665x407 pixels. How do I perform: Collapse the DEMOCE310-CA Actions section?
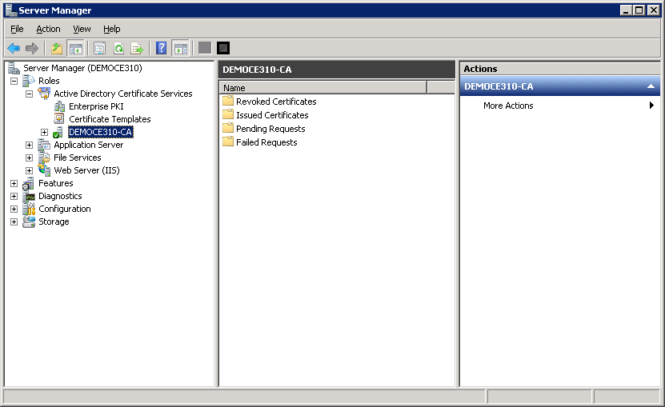pyautogui.click(x=651, y=86)
